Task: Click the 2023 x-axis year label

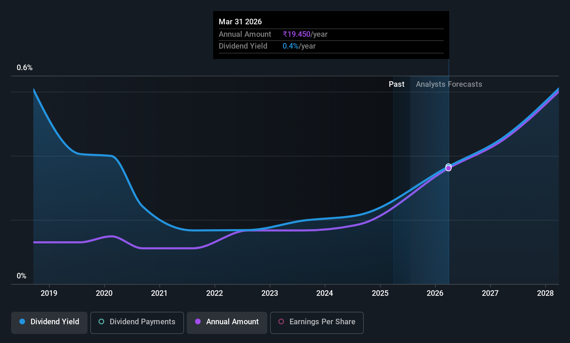Action: pyautogui.click(x=270, y=293)
